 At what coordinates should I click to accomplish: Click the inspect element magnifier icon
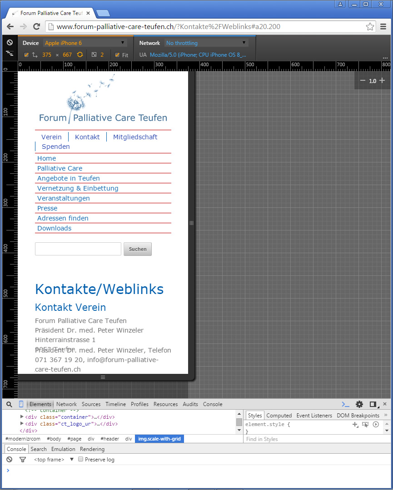pos(9,404)
